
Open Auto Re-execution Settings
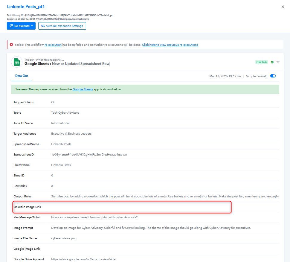click(x=62, y=26)
